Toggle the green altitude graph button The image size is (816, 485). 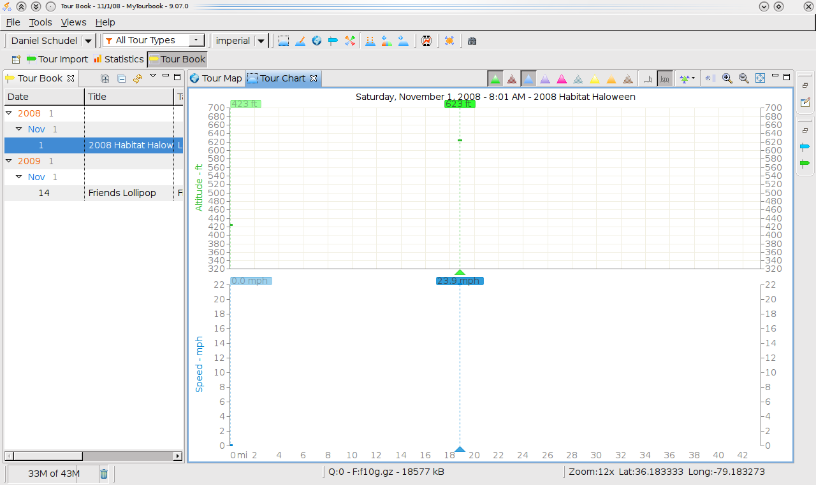(495, 79)
